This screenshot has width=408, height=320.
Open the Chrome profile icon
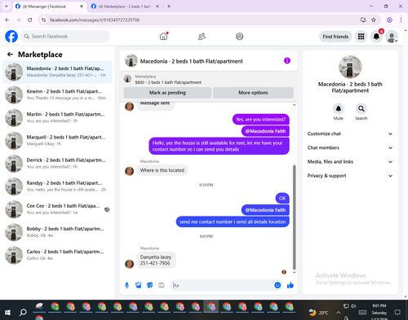tap(389, 20)
